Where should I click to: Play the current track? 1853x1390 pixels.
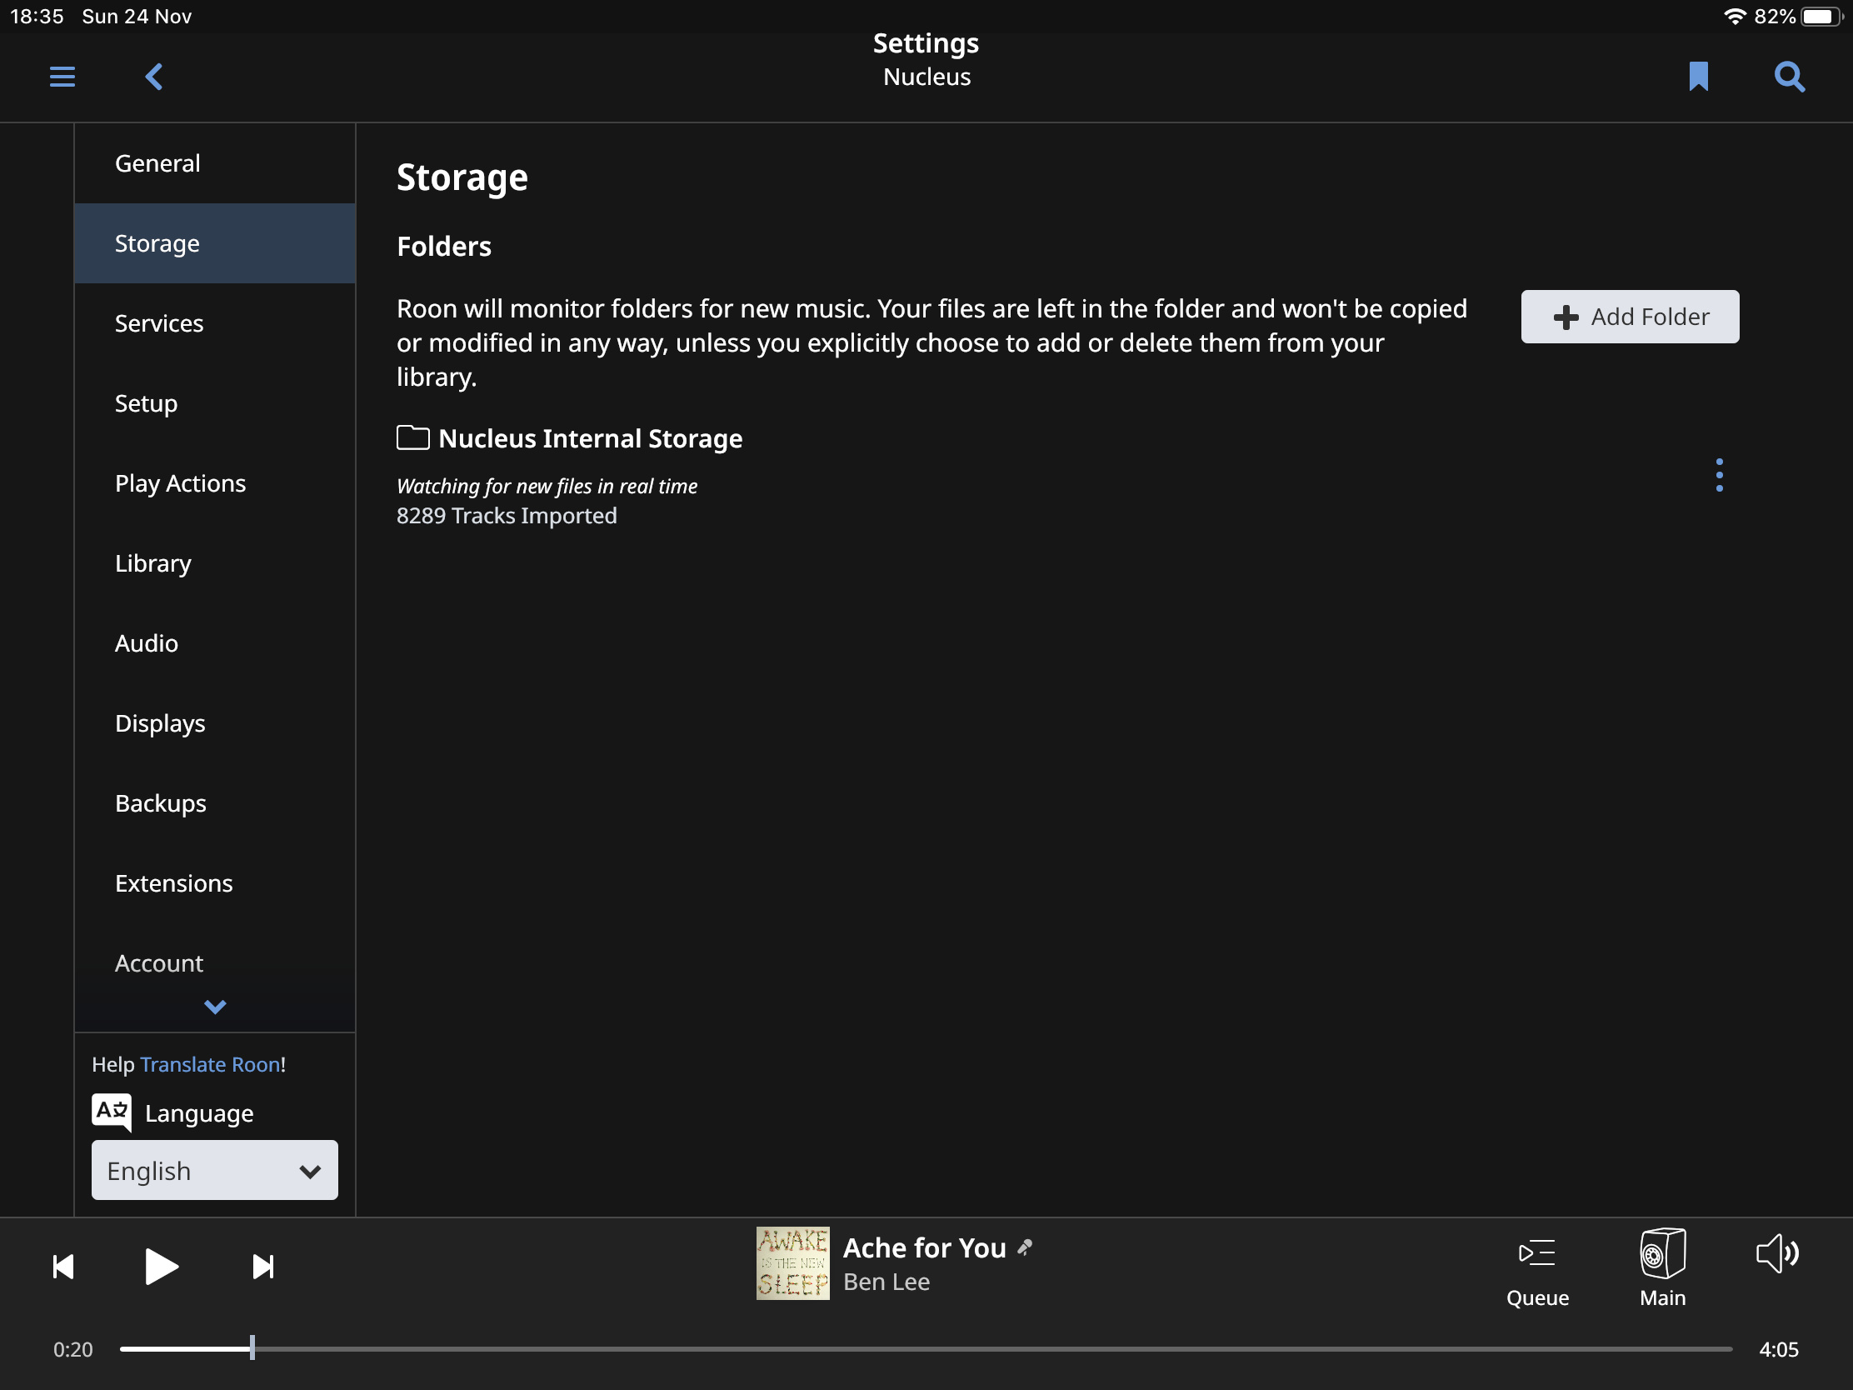pos(161,1266)
